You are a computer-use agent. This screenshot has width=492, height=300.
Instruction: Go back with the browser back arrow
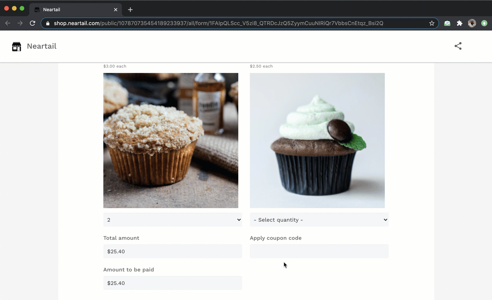(x=8, y=23)
